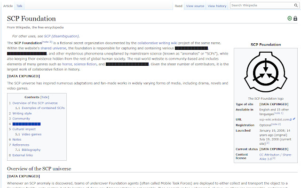
Task: Follow the SCP (disambiguation) link
Action: pos(61,36)
